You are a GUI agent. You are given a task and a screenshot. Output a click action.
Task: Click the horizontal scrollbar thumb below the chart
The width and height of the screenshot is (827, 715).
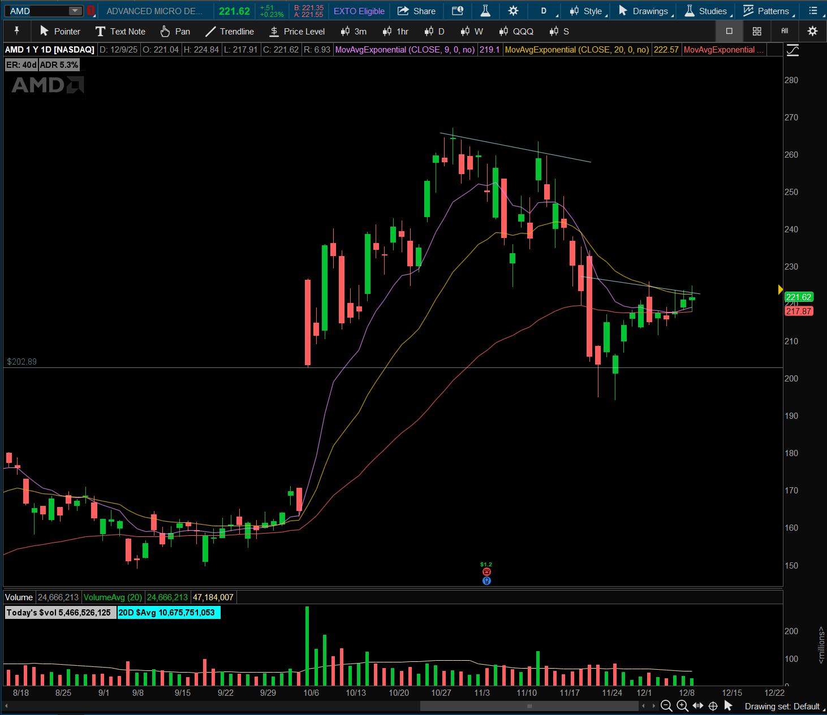(529, 706)
